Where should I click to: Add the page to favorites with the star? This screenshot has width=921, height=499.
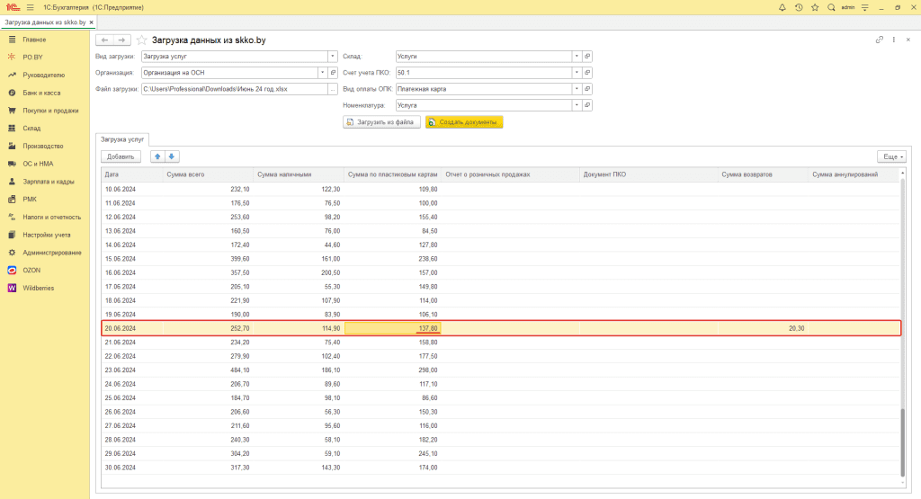click(815, 7)
